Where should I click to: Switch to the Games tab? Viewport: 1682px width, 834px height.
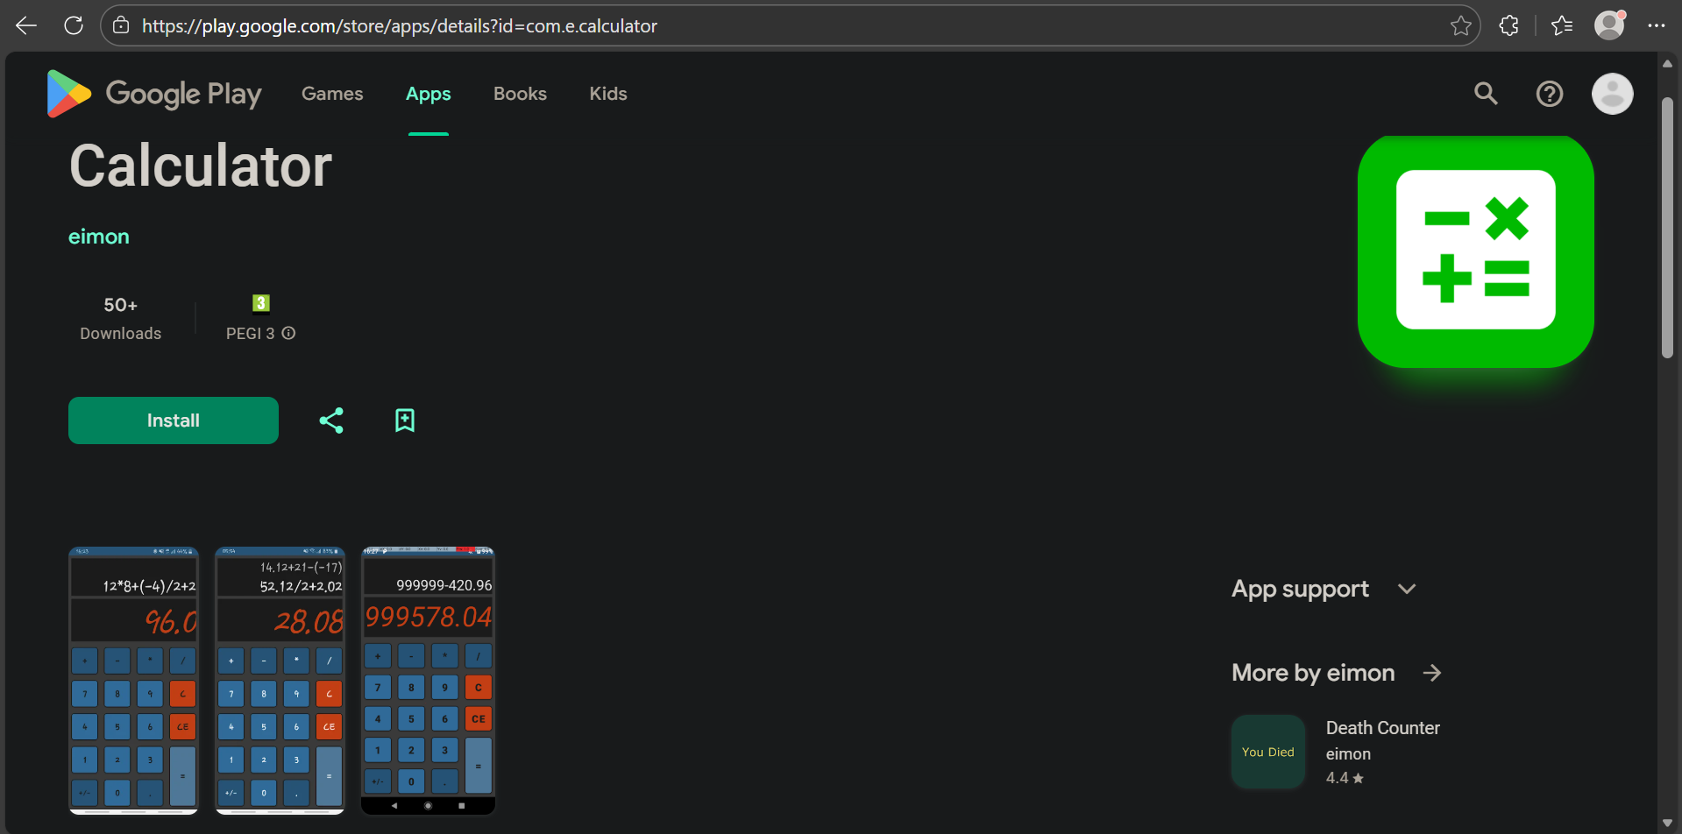[x=332, y=94]
